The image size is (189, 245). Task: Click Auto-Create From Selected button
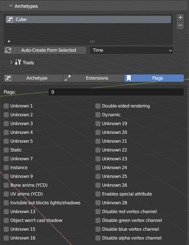[x=45, y=50]
